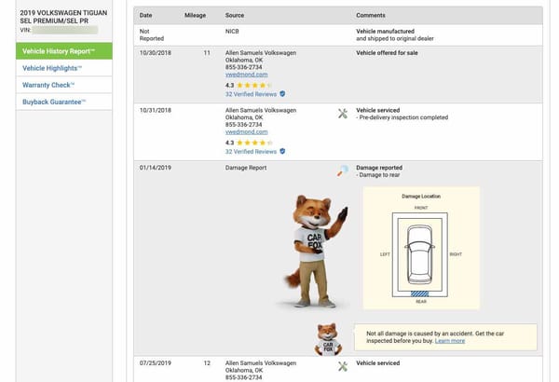The height and width of the screenshot is (382, 559).
Task: Click the 2019 Volkswagen Tiguan title
Action: coord(63,17)
